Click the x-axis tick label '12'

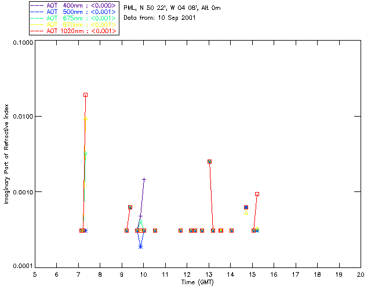click(x=187, y=274)
